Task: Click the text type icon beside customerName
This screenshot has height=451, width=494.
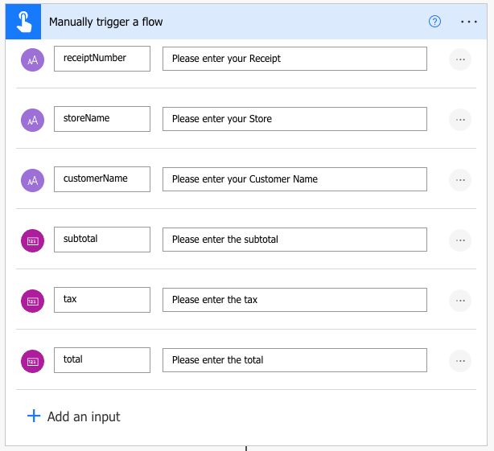Action: pyautogui.click(x=32, y=179)
